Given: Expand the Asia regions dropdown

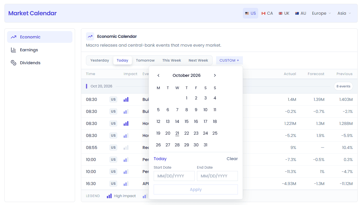Looking at the screenshot, I should [x=344, y=13].
